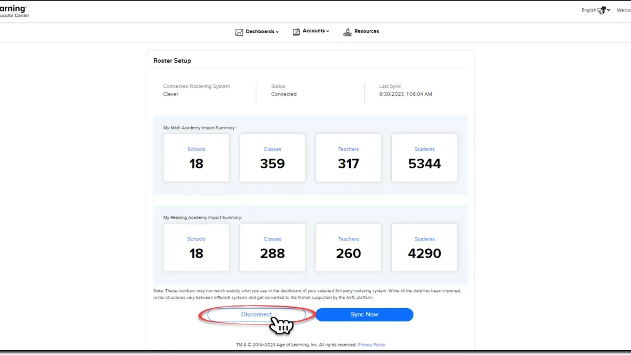Open the Privacy Policy link
Viewport: 631px width, 355px height.
click(371, 345)
